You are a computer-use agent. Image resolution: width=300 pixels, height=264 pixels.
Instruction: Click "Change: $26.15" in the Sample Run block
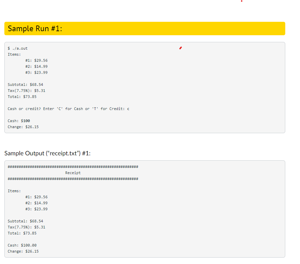coord(23,127)
